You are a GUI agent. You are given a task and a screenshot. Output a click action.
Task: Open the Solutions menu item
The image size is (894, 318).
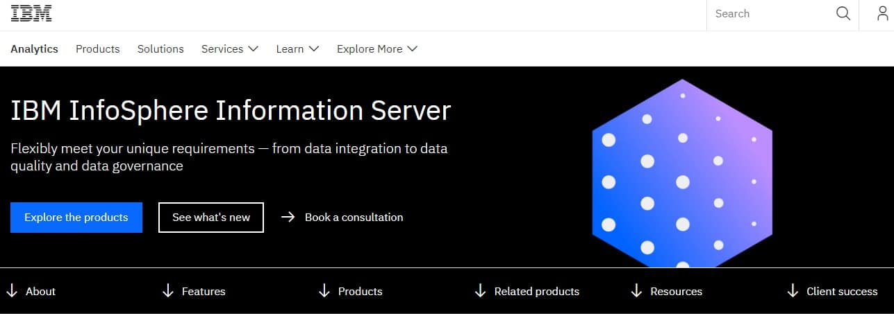[160, 49]
